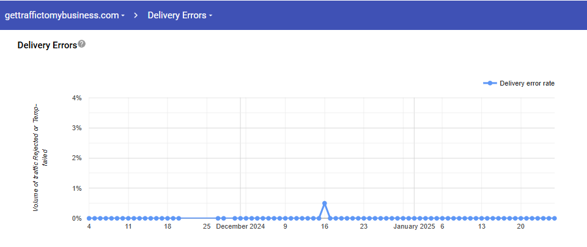This screenshot has height=247, width=587.
Task: Open the gettraffictomybusiness.com domain dropdown
Action: click(x=65, y=15)
